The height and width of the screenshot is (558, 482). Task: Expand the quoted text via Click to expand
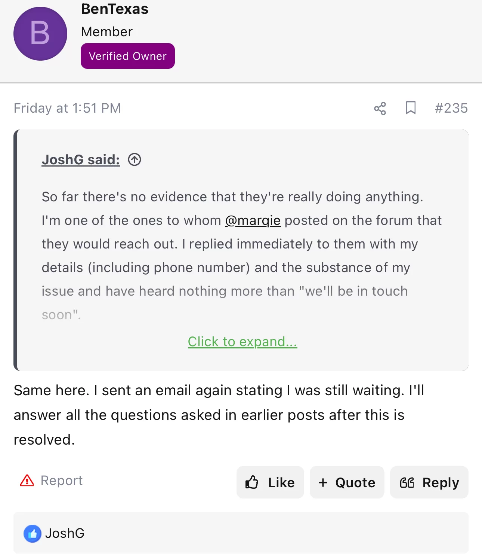[242, 341]
